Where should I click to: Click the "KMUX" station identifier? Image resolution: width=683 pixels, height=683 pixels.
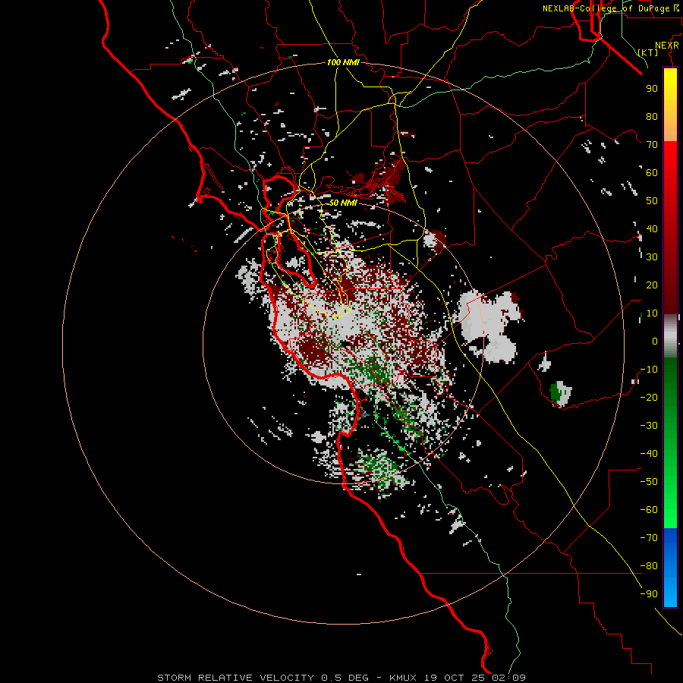tap(403, 678)
